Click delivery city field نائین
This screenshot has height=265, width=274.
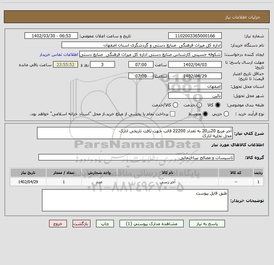[x=195, y=96]
